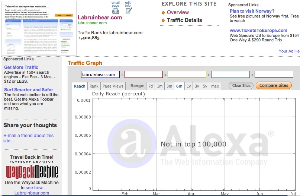The image size is (300, 196).
Task: Select the Reach tab
Action: pos(80,86)
